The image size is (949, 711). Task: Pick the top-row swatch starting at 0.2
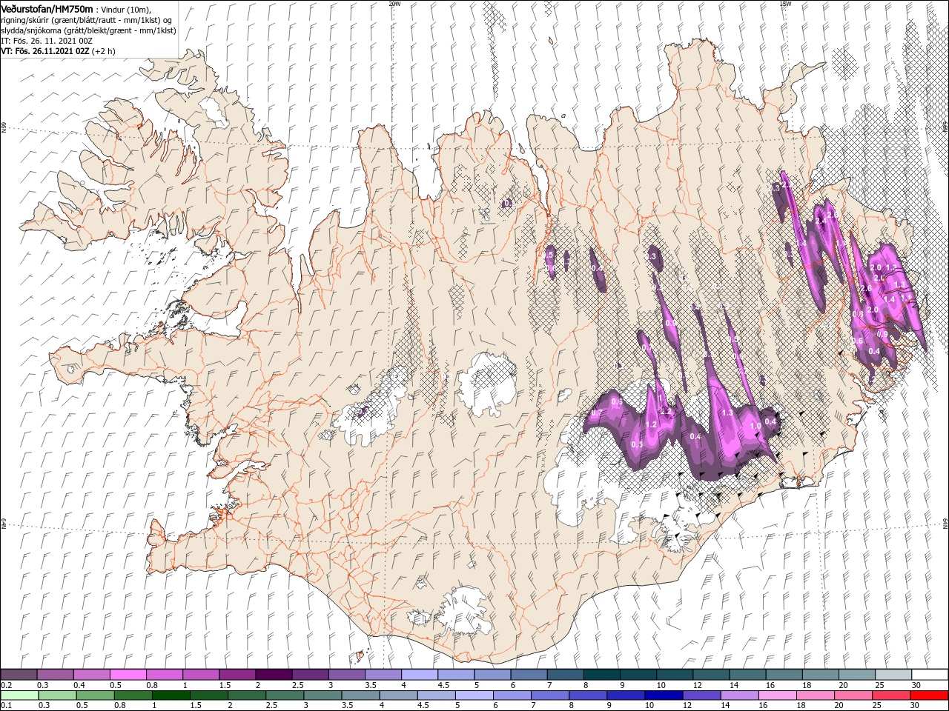coord(19,675)
